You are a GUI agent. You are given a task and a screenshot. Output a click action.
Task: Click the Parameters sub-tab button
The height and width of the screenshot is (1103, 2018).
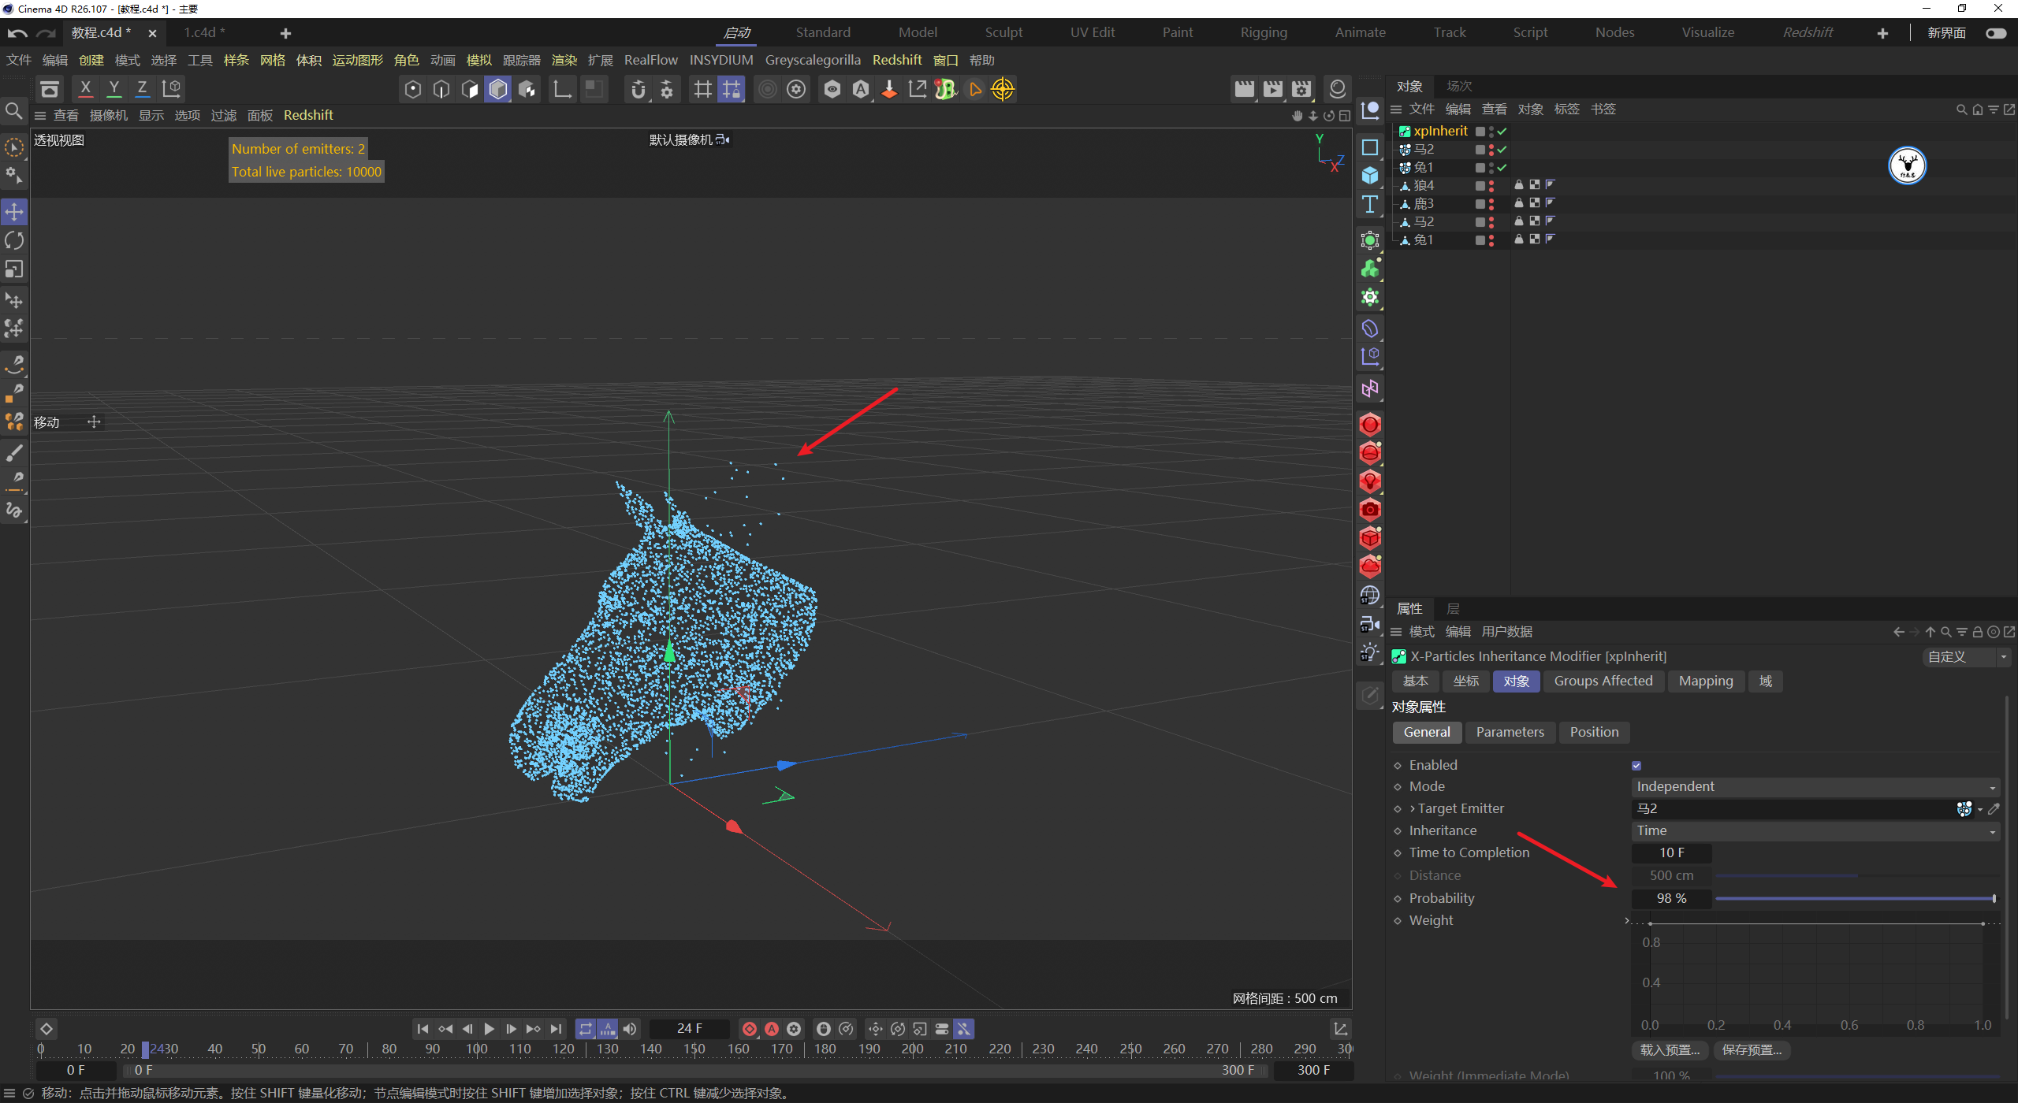(x=1510, y=732)
